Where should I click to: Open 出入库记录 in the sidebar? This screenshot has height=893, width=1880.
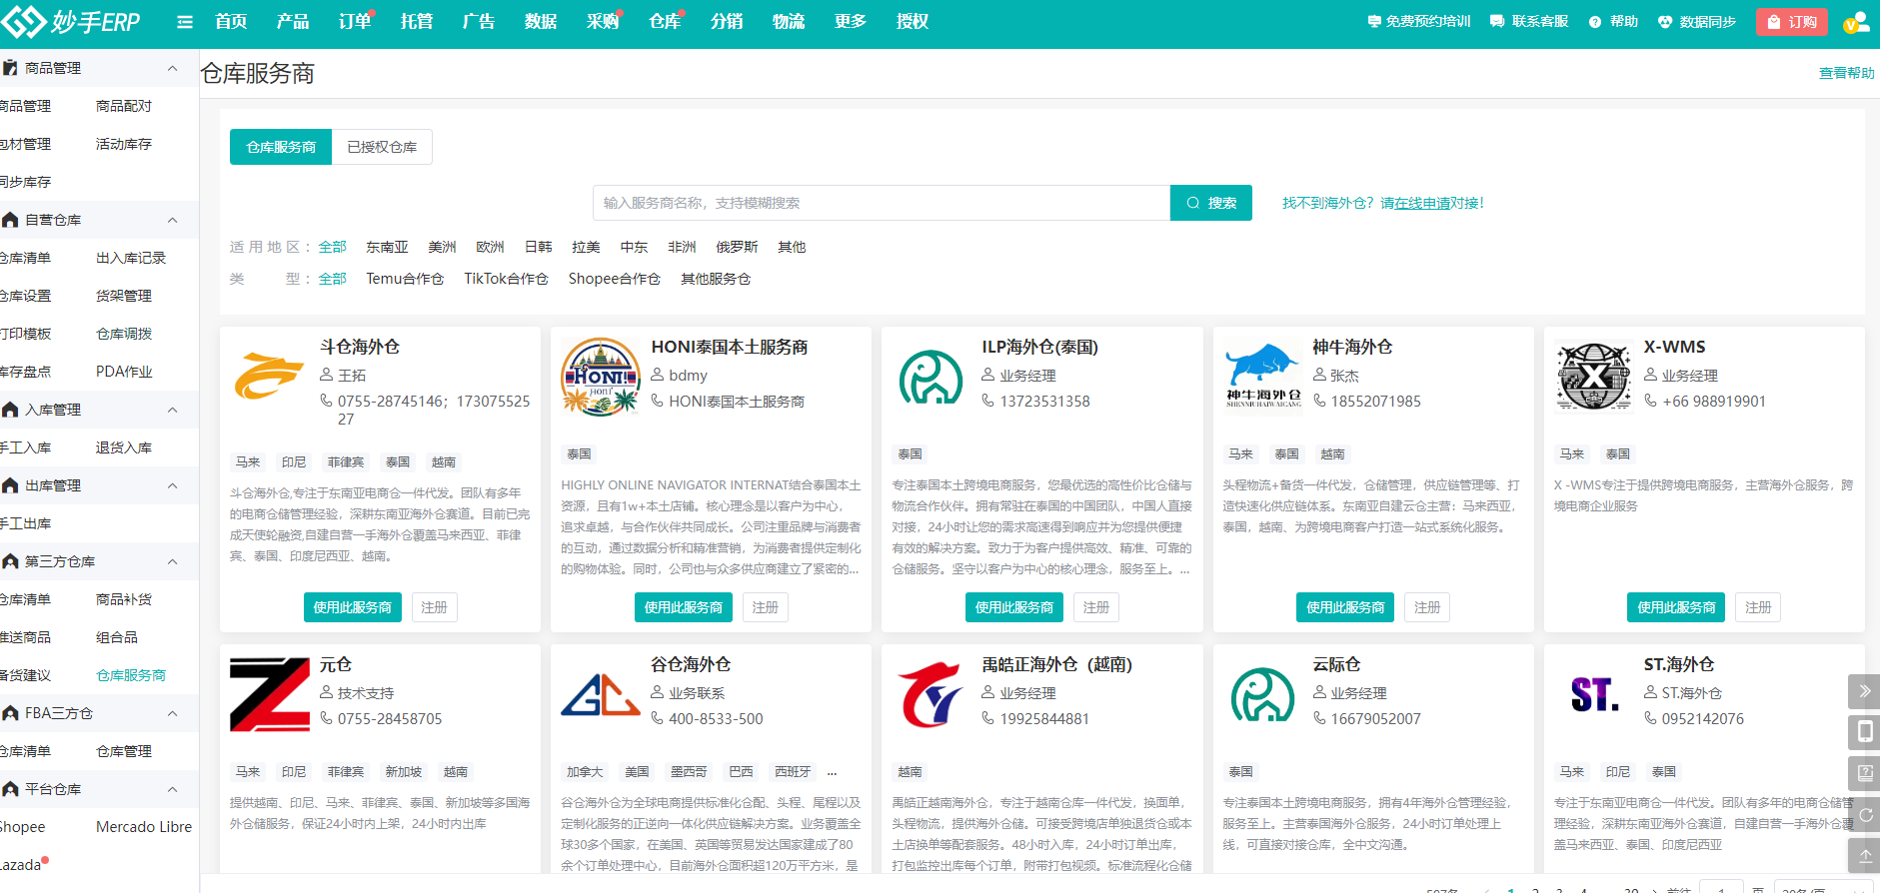coord(131,258)
